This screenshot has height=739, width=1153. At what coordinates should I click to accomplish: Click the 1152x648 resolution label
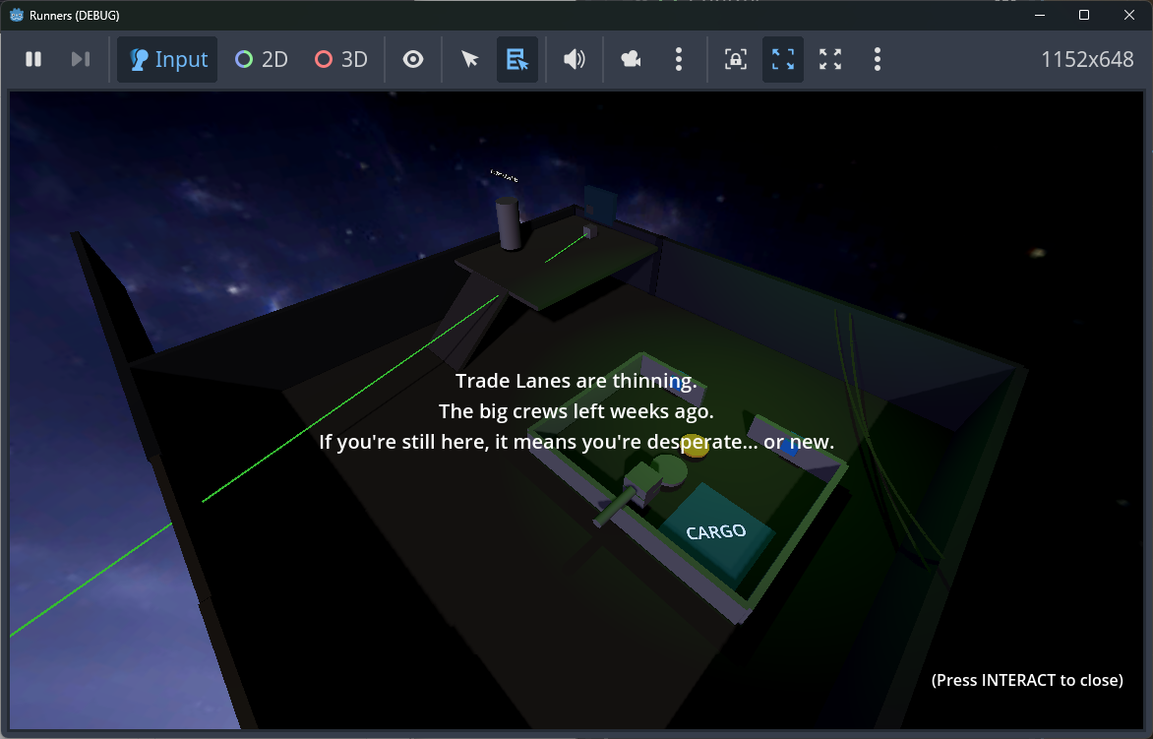coord(1087,59)
